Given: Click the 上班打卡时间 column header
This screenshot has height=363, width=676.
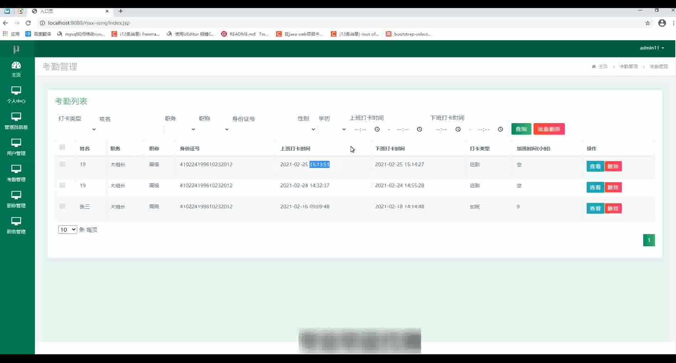Looking at the screenshot, I should 295,148.
